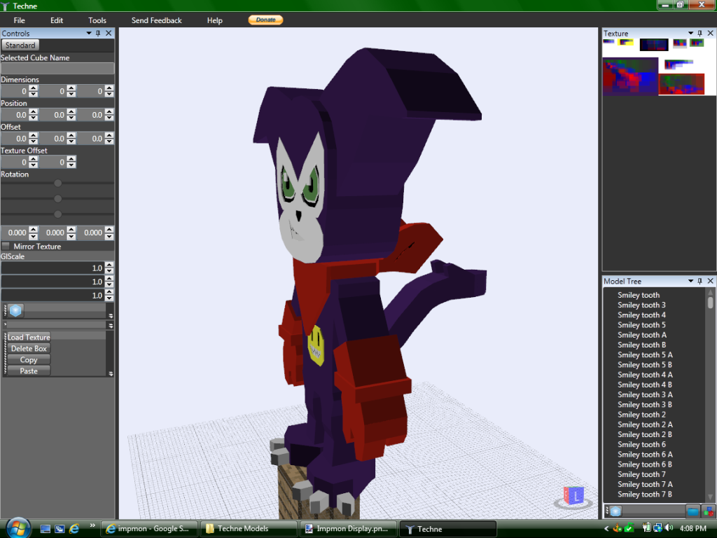This screenshot has width=717, height=538.
Task: Select Smiley tooth 5 B in Model Tree
Action: pos(645,364)
